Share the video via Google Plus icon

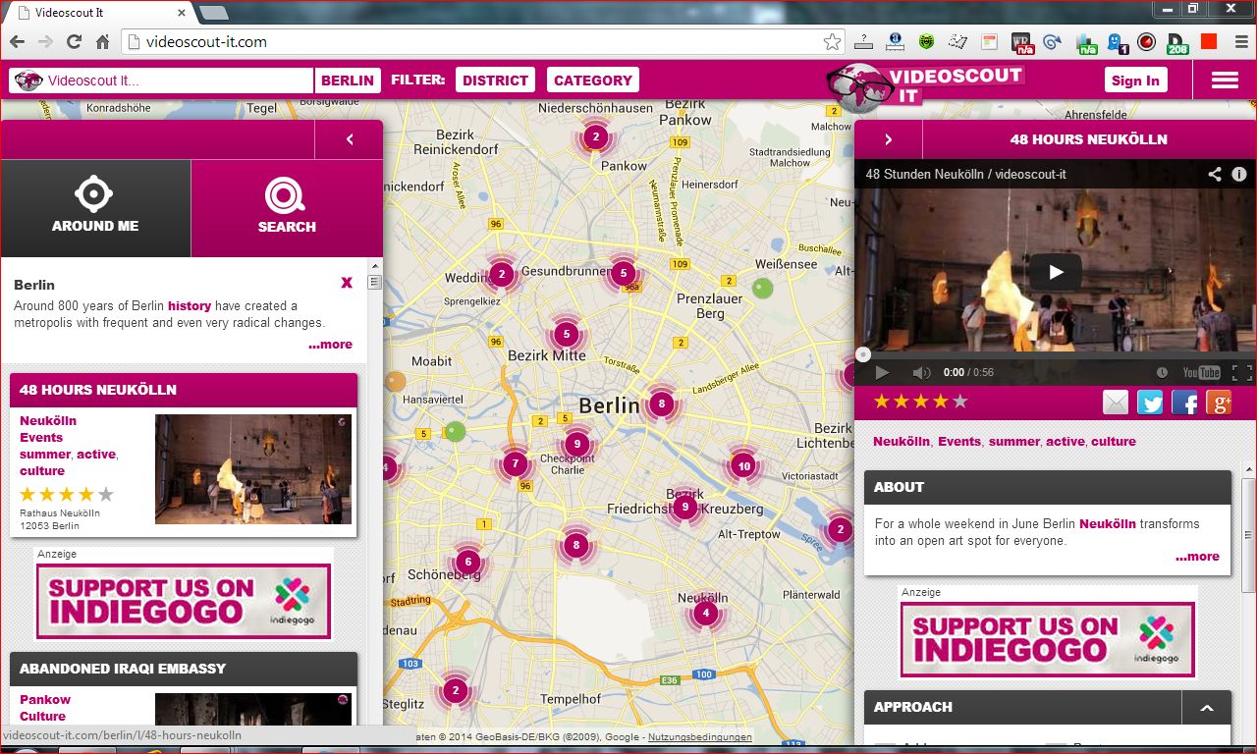pyautogui.click(x=1219, y=403)
